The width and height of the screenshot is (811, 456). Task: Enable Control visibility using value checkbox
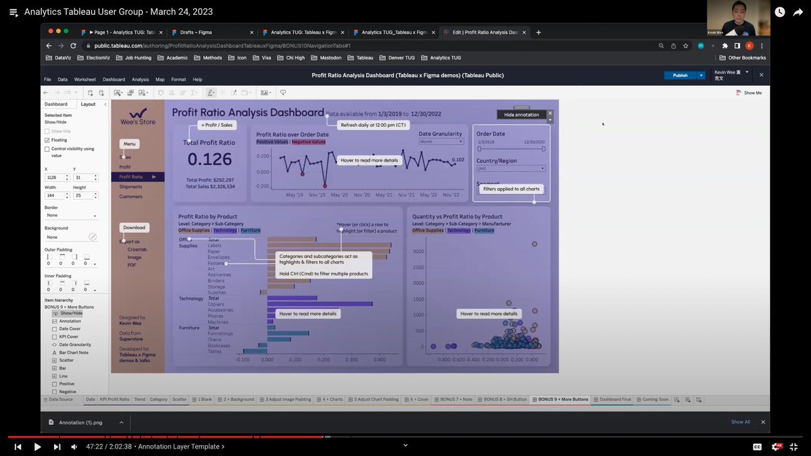pos(47,149)
